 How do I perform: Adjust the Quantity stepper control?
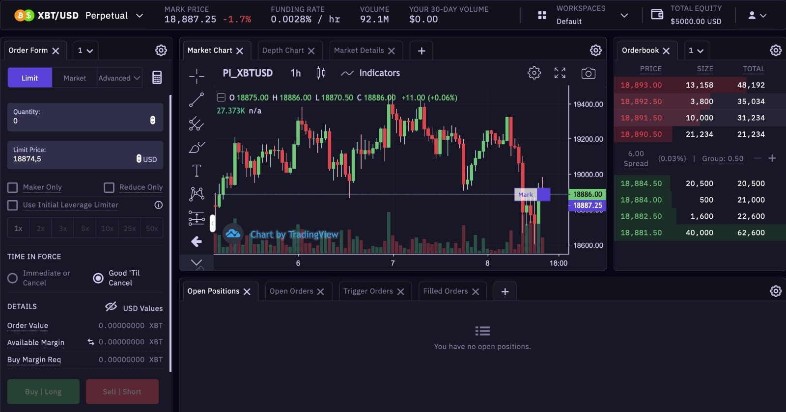click(x=153, y=120)
